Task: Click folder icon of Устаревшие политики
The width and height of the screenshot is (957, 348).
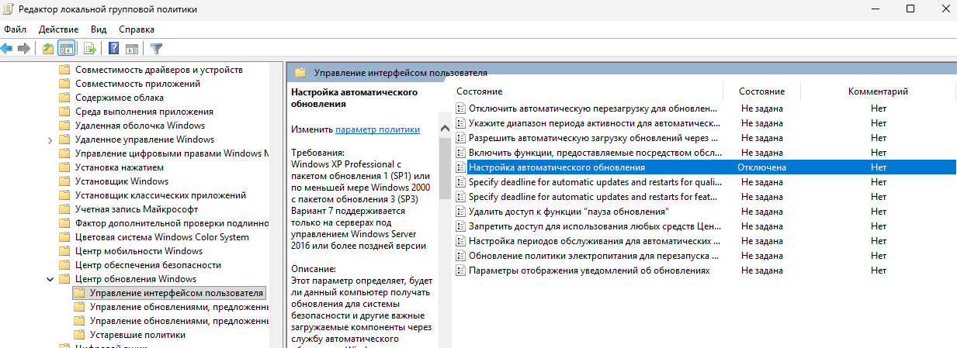Action: click(79, 335)
